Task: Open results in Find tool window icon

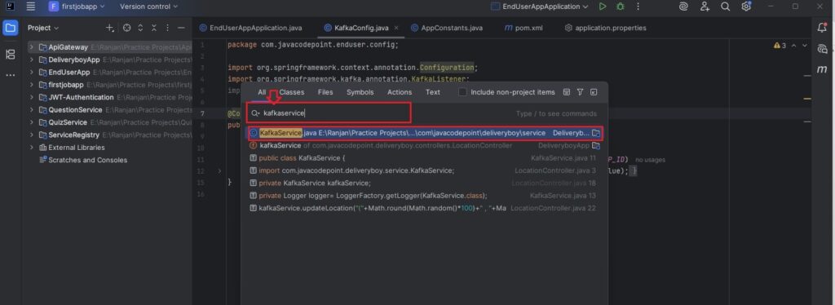Action: [594, 92]
